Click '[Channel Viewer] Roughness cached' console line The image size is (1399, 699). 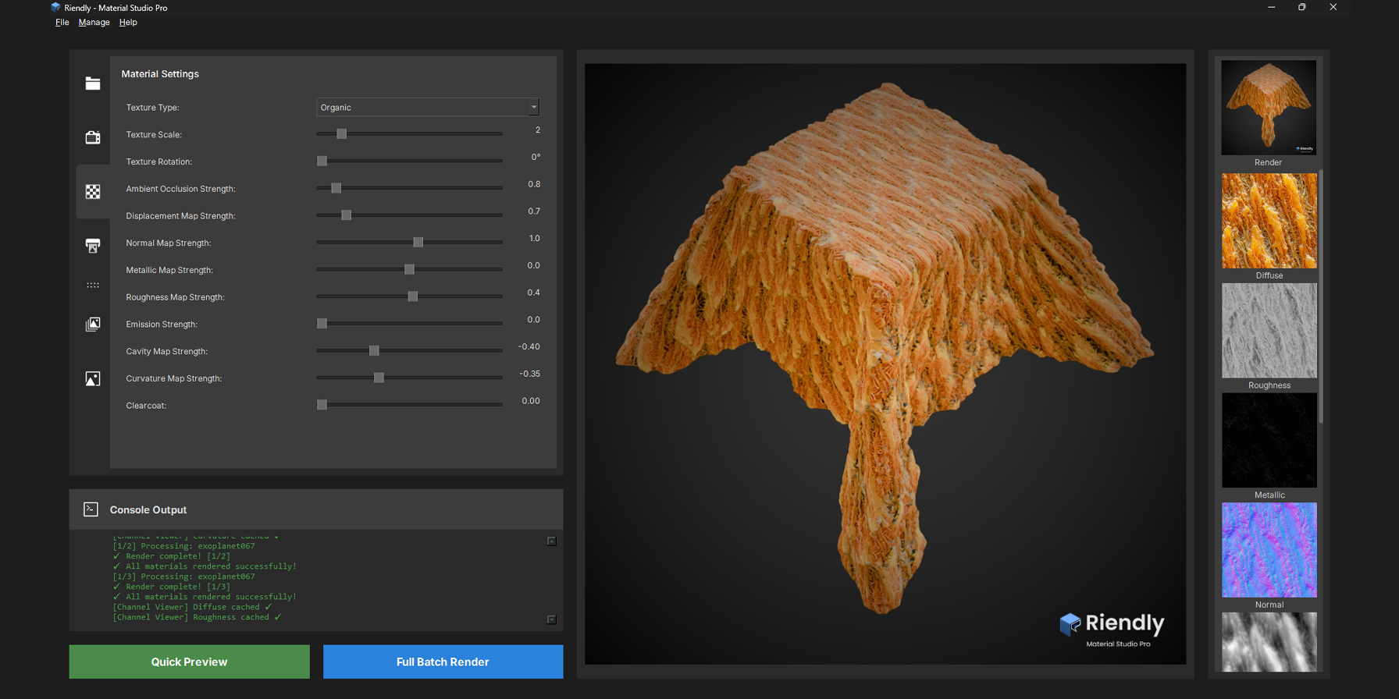198,617
